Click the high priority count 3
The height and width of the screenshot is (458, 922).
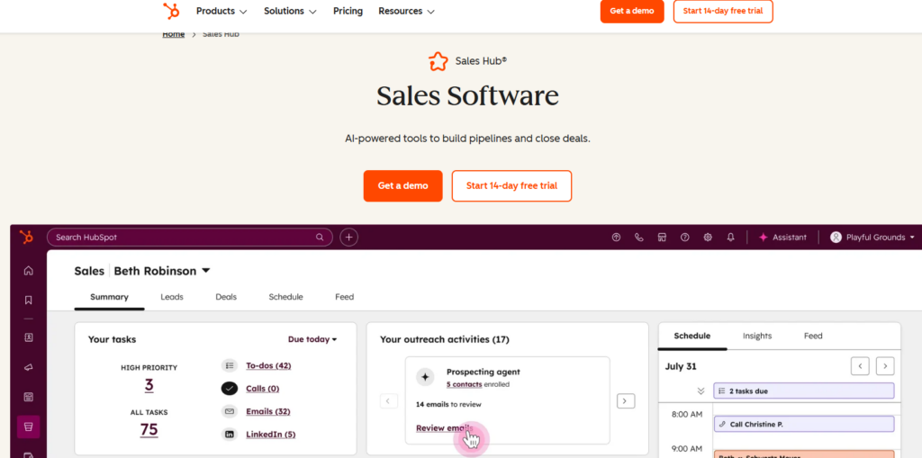[149, 386]
